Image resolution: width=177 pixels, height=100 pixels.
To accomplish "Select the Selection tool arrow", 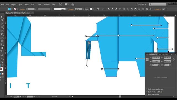I will (x=2, y=17).
